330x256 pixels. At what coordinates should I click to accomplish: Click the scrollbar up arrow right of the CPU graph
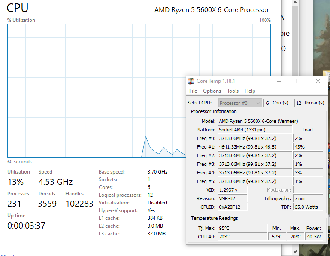click(295, 3)
